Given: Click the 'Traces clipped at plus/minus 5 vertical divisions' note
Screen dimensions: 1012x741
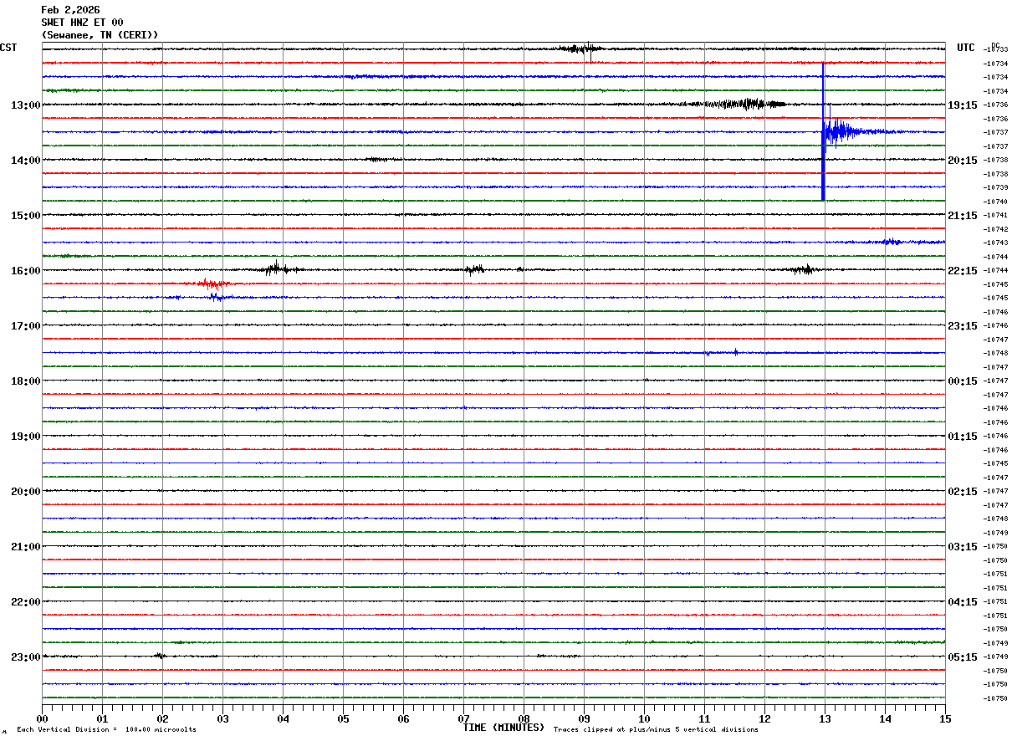Looking at the screenshot, I should [x=656, y=730].
